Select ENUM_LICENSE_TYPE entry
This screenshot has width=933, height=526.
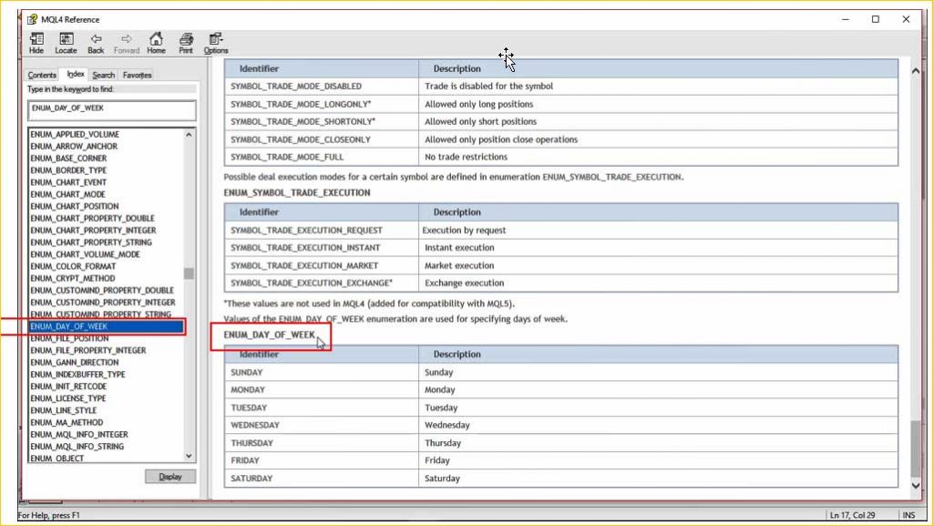pos(67,398)
